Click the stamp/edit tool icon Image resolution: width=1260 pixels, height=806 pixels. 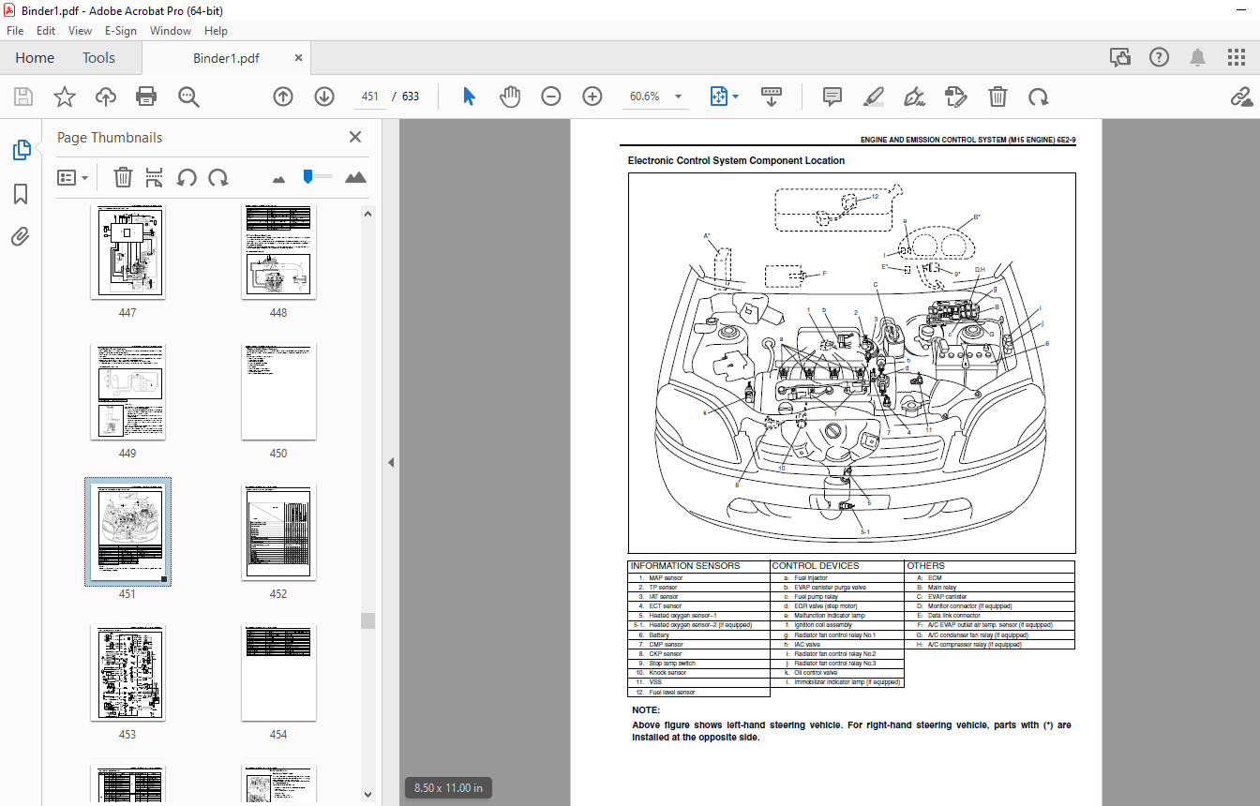click(956, 97)
